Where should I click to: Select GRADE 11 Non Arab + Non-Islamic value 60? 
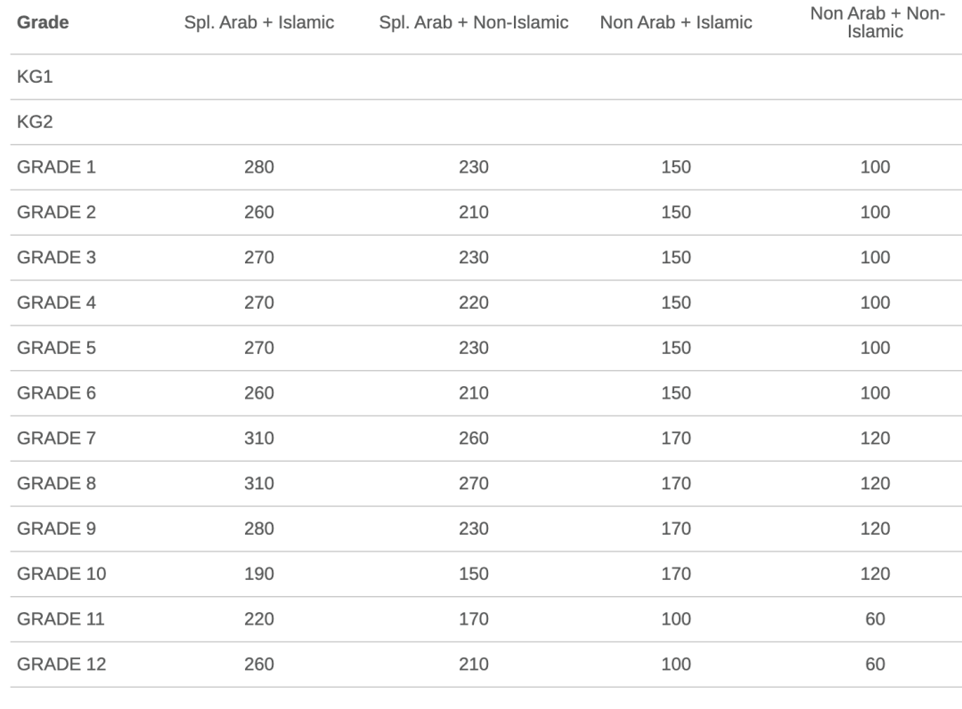click(x=876, y=619)
